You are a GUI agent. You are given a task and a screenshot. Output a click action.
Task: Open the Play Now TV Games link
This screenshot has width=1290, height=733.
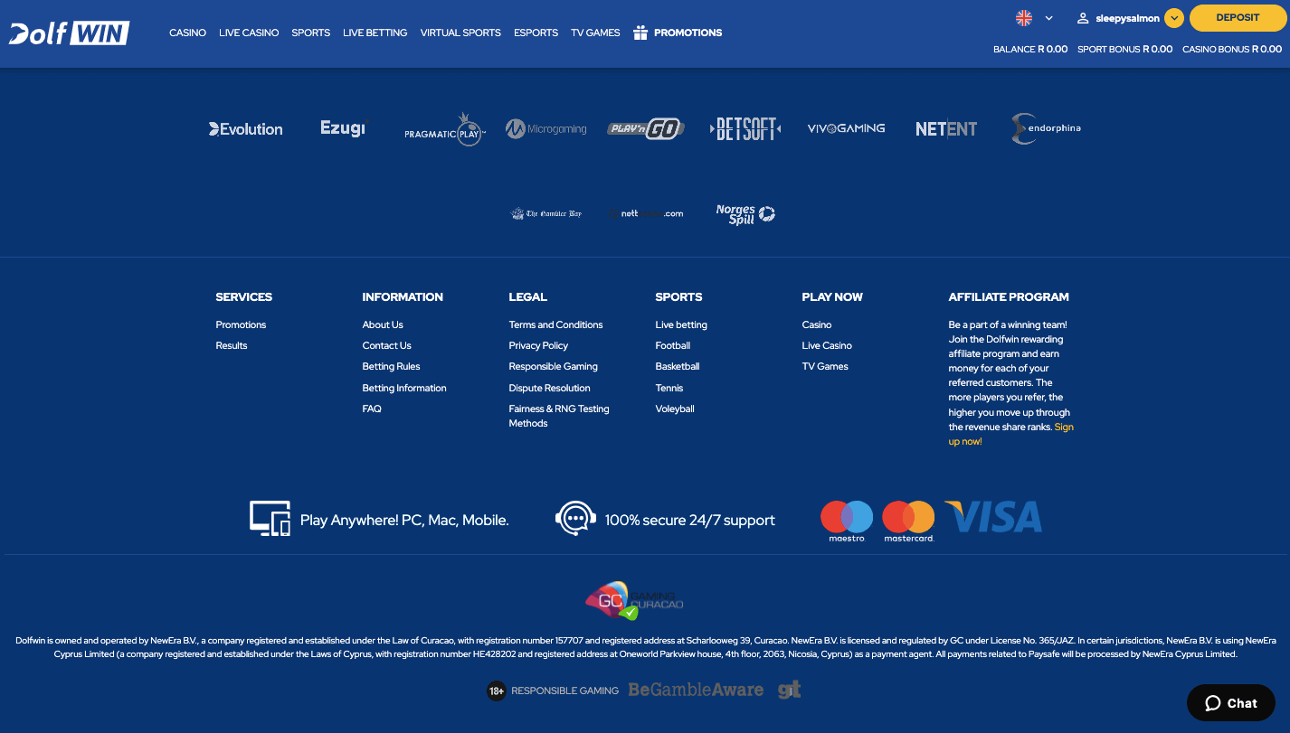click(x=825, y=366)
